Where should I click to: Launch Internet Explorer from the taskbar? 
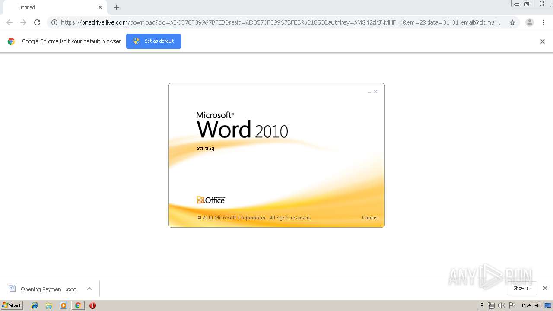(35, 305)
